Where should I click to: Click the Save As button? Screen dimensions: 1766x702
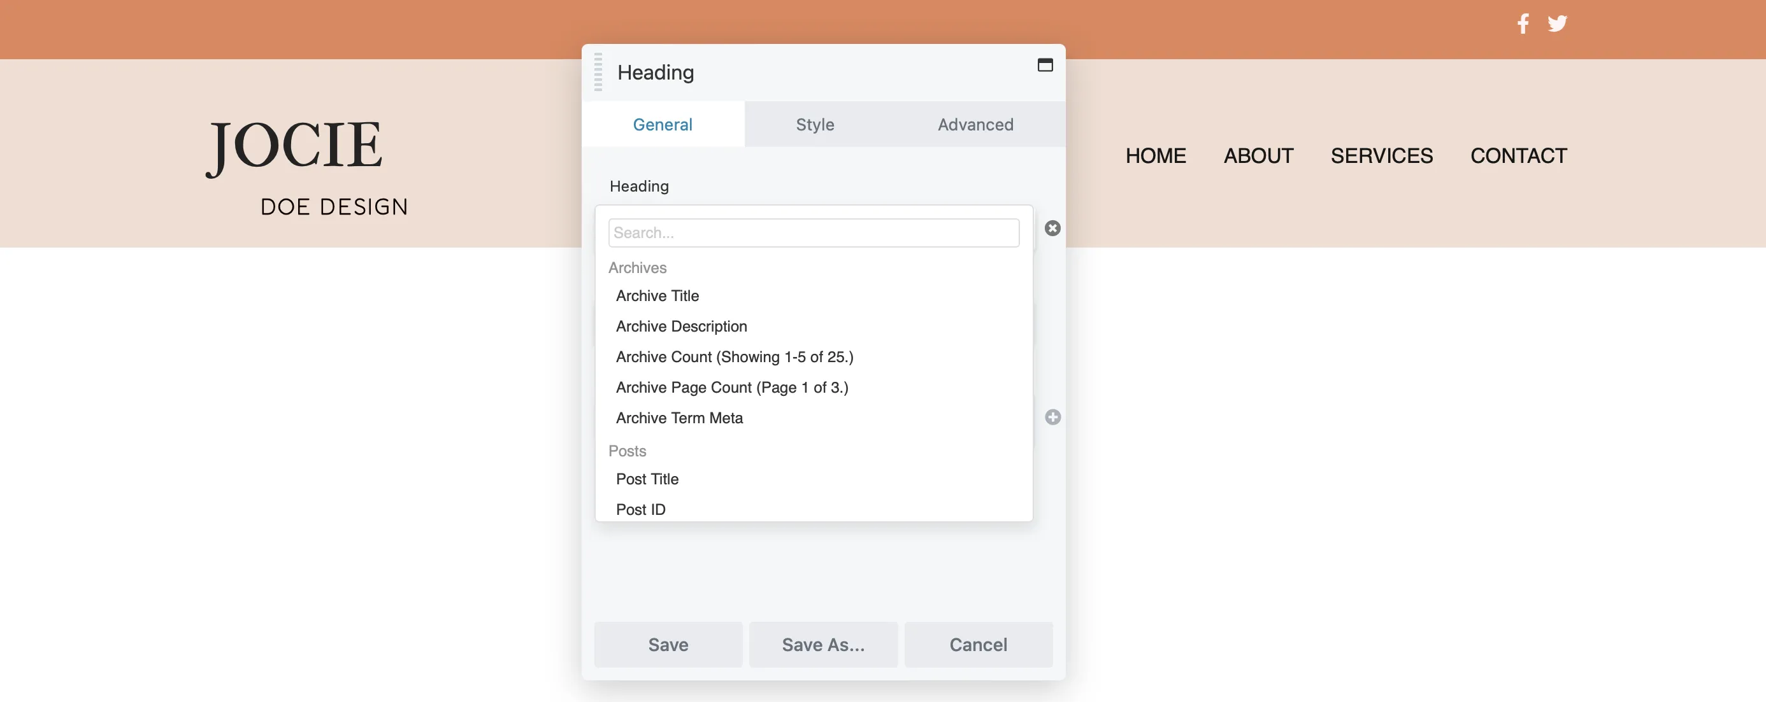click(823, 645)
